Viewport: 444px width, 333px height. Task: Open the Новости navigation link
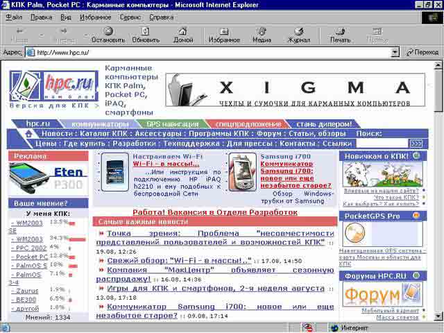click(57, 134)
